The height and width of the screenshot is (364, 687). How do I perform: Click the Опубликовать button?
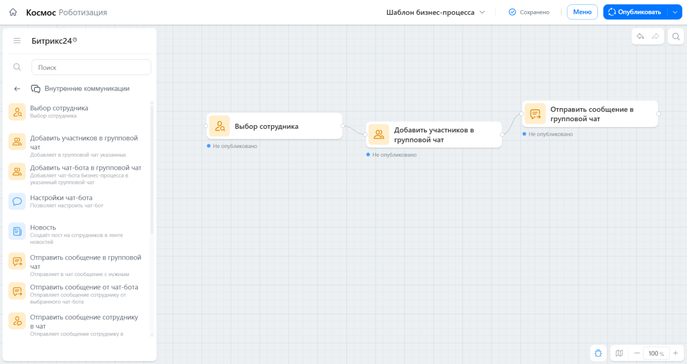pyautogui.click(x=635, y=12)
